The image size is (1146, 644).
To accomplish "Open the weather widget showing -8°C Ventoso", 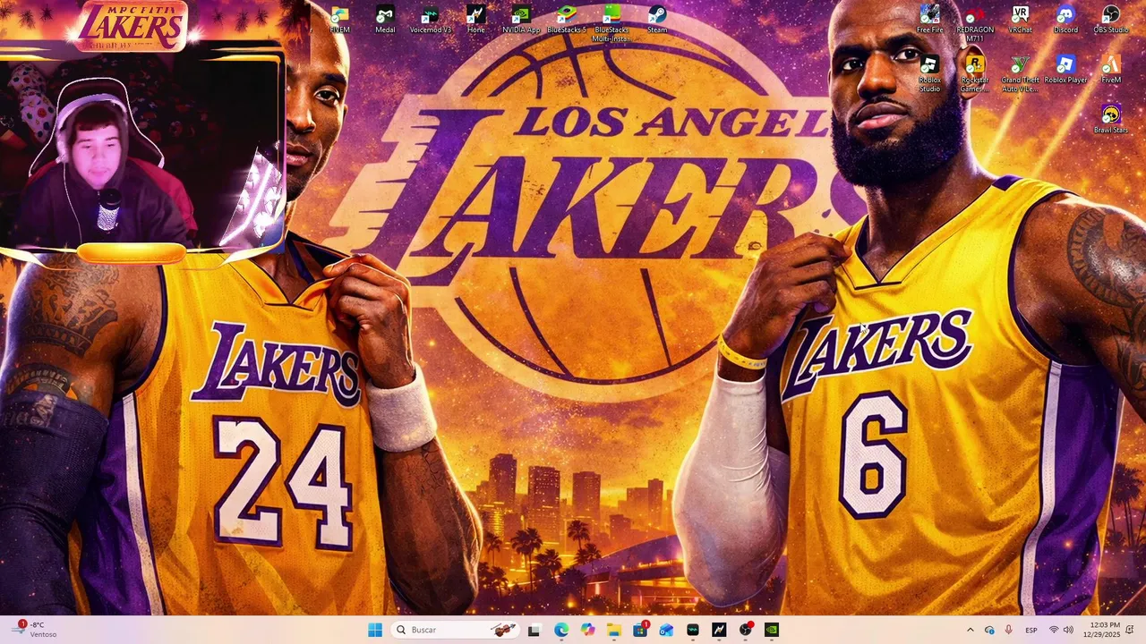I will [36, 630].
